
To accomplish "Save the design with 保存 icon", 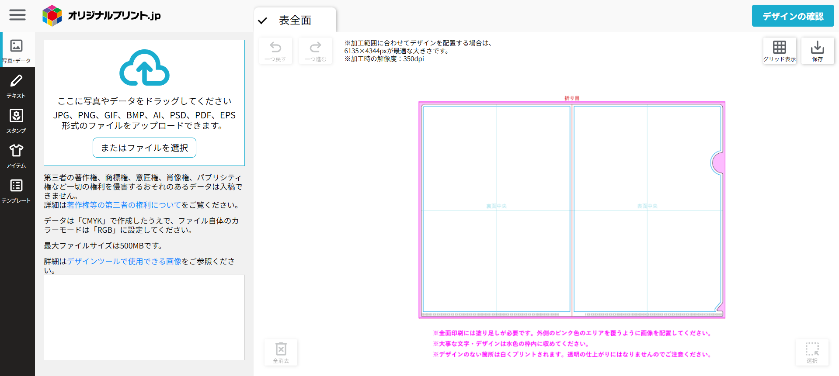I will pyautogui.click(x=817, y=51).
